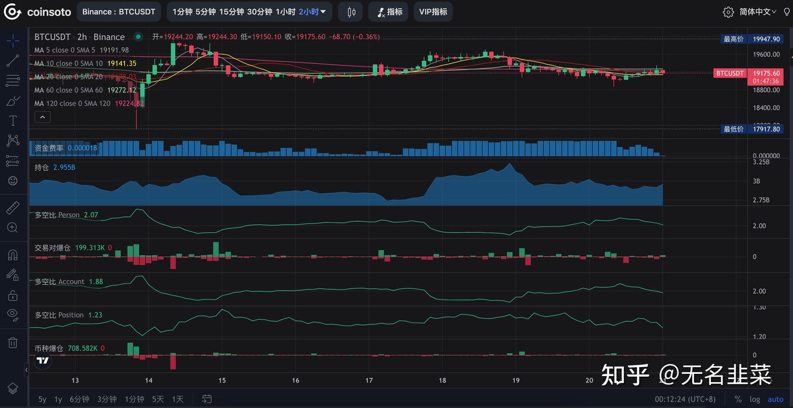
Task: Open the 简体中文 language dropdown
Action: (758, 12)
